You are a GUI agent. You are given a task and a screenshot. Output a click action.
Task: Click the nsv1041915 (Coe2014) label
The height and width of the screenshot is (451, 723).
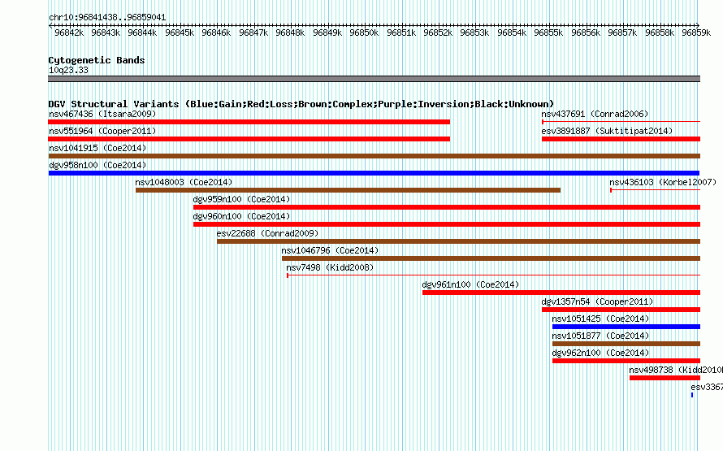coord(97,148)
